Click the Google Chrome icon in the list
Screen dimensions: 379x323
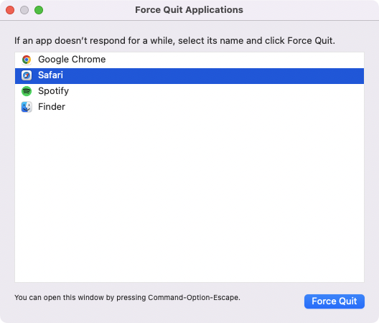[27, 60]
